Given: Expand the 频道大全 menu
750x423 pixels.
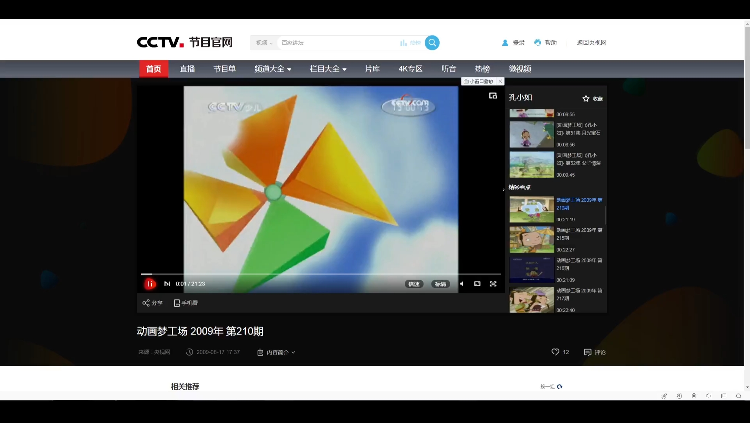Looking at the screenshot, I should [273, 69].
